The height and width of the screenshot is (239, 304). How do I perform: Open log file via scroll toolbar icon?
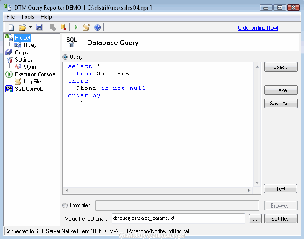pos(87,27)
